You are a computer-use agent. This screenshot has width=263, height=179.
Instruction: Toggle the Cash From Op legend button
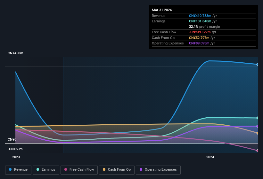[x=117, y=170]
